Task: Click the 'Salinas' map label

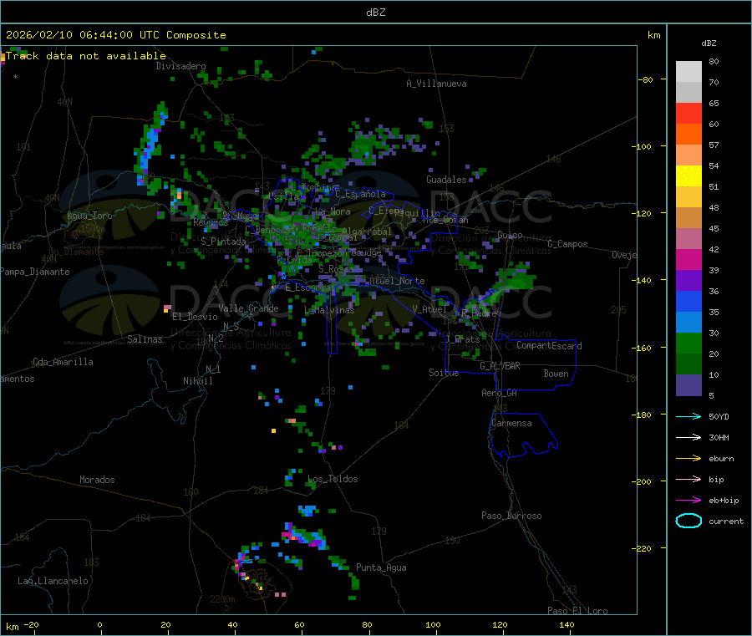Action: (145, 339)
